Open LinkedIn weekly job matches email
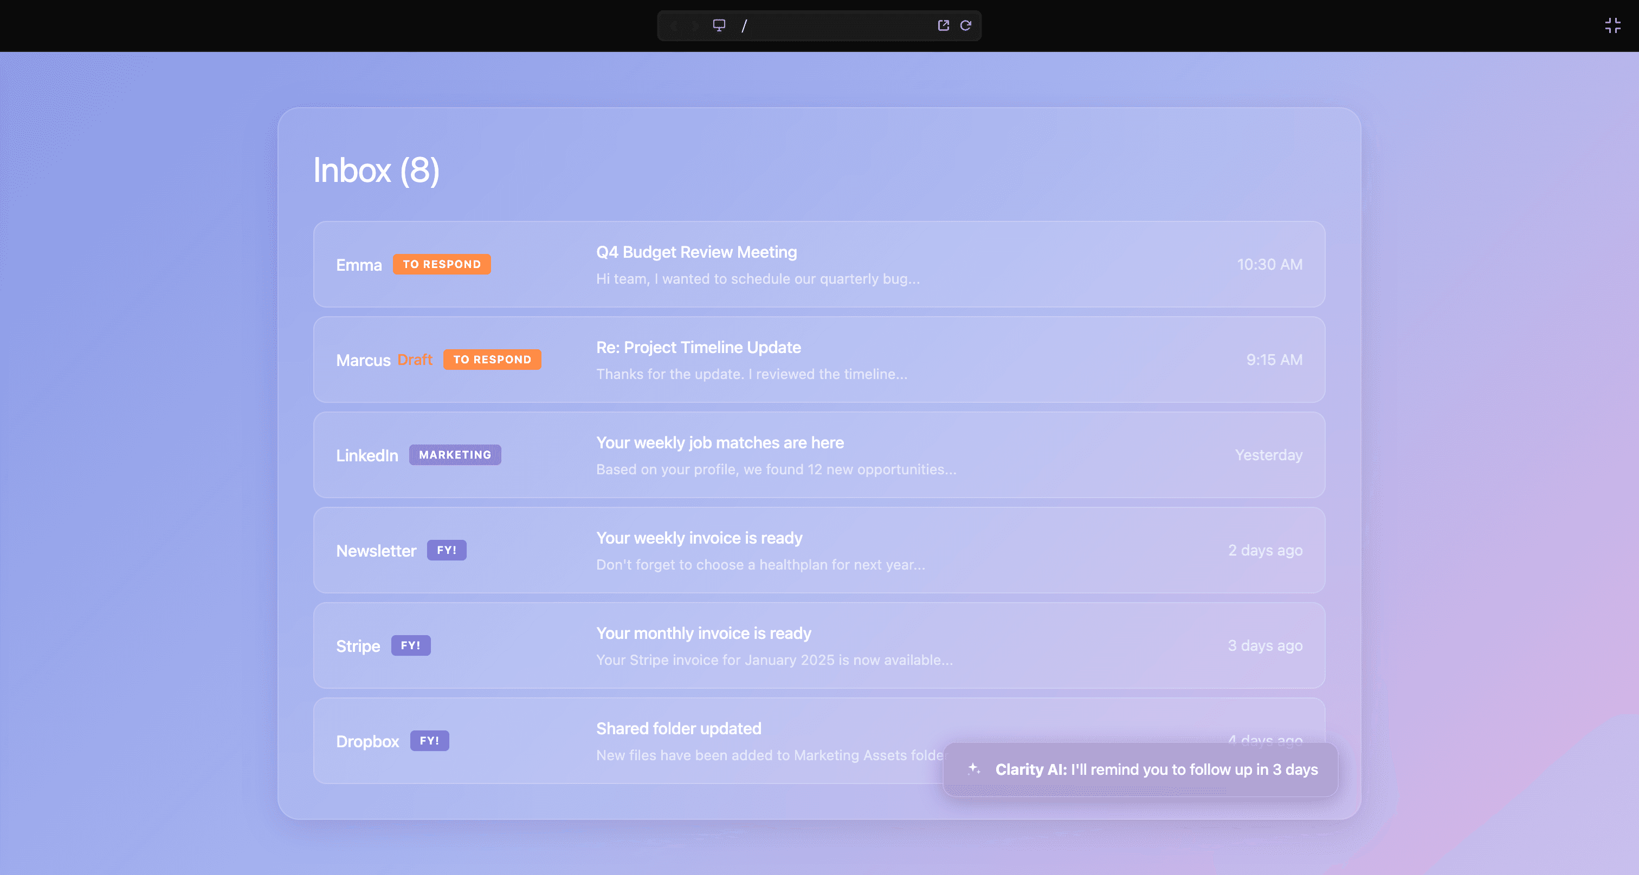 point(720,443)
